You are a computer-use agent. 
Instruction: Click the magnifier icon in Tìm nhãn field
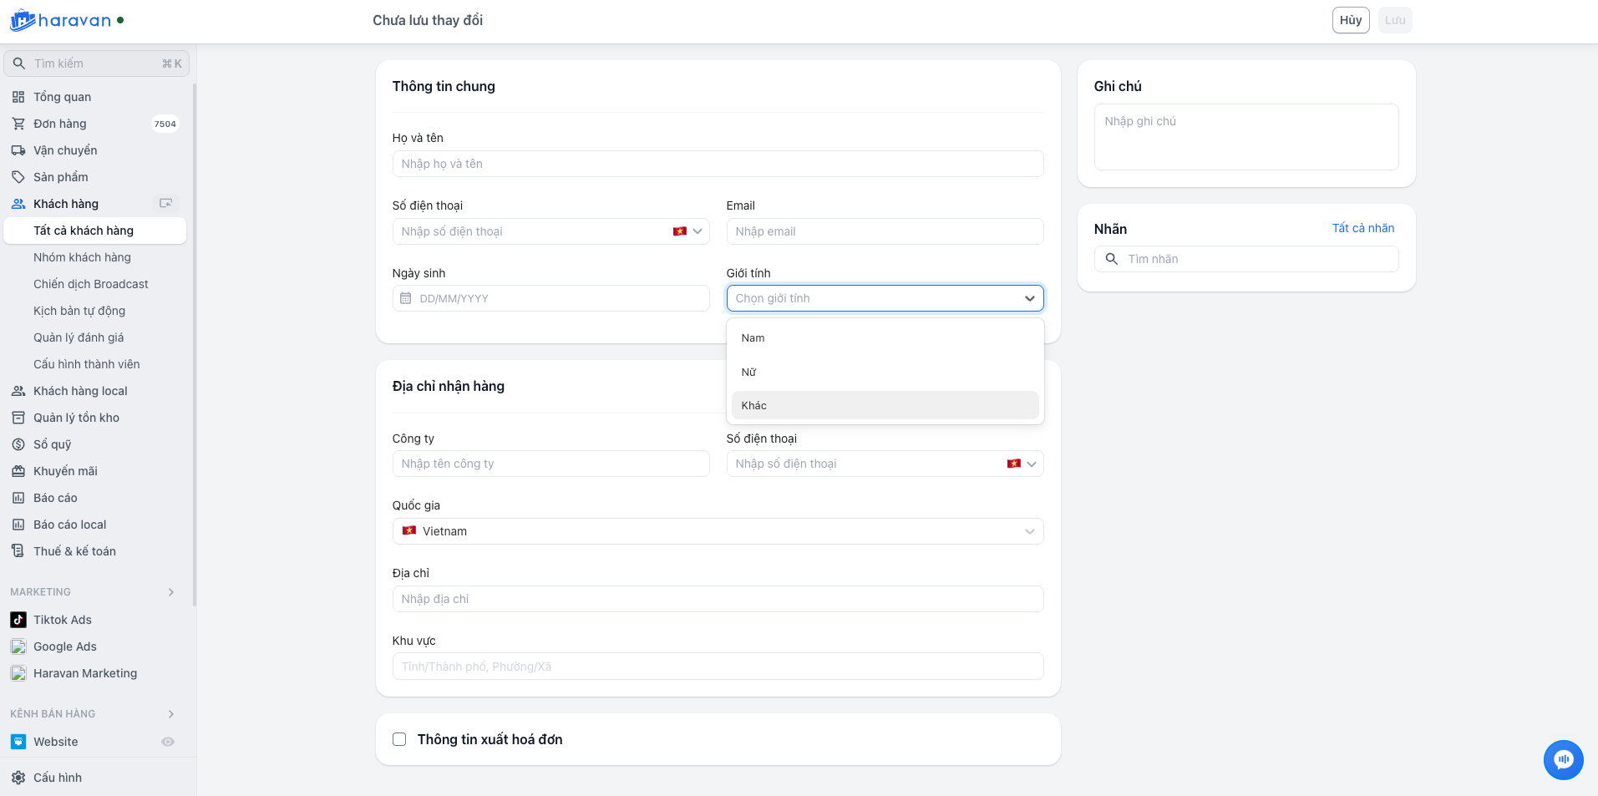pyautogui.click(x=1112, y=259)
